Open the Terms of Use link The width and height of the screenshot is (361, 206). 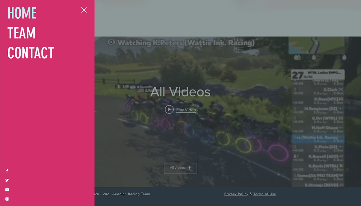(x=264, y=194)
